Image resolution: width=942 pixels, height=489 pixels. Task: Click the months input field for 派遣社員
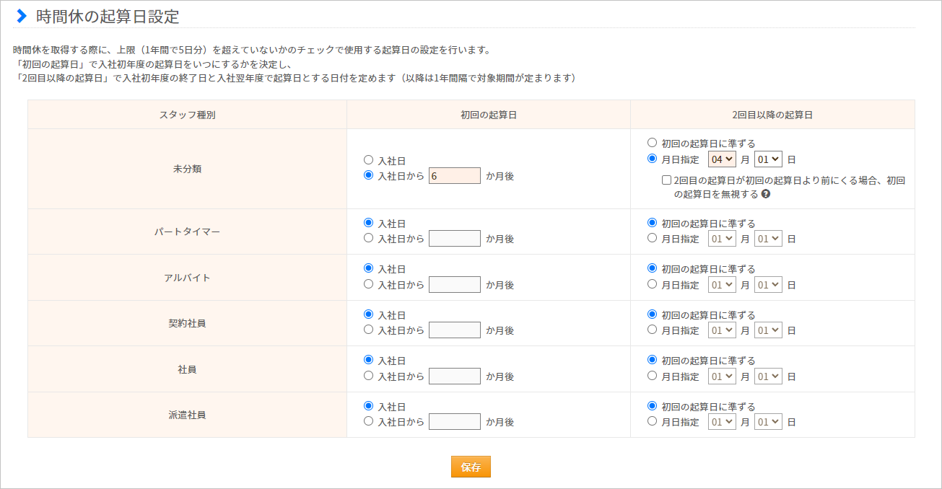(454, 421)
